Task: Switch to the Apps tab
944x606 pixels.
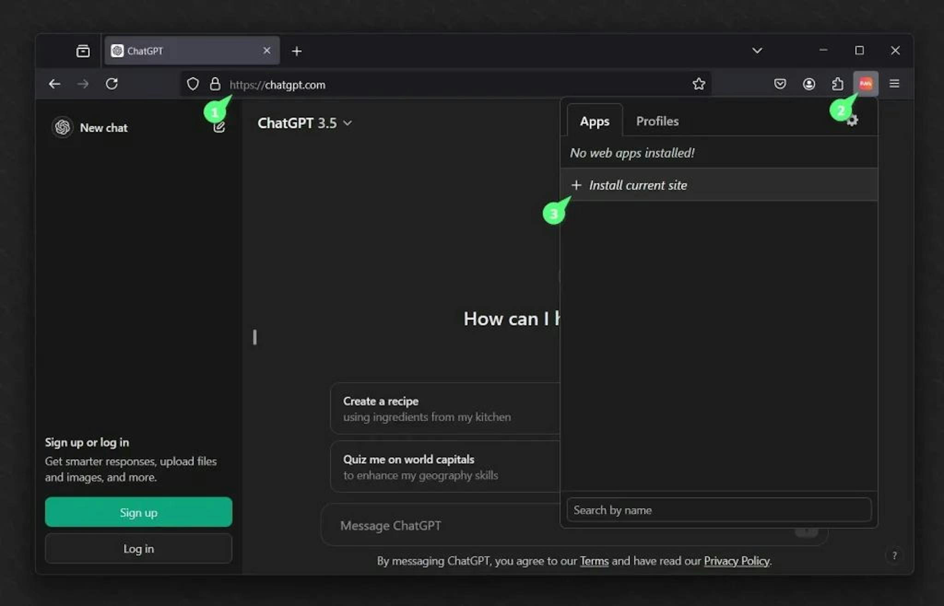Action: 595,121
